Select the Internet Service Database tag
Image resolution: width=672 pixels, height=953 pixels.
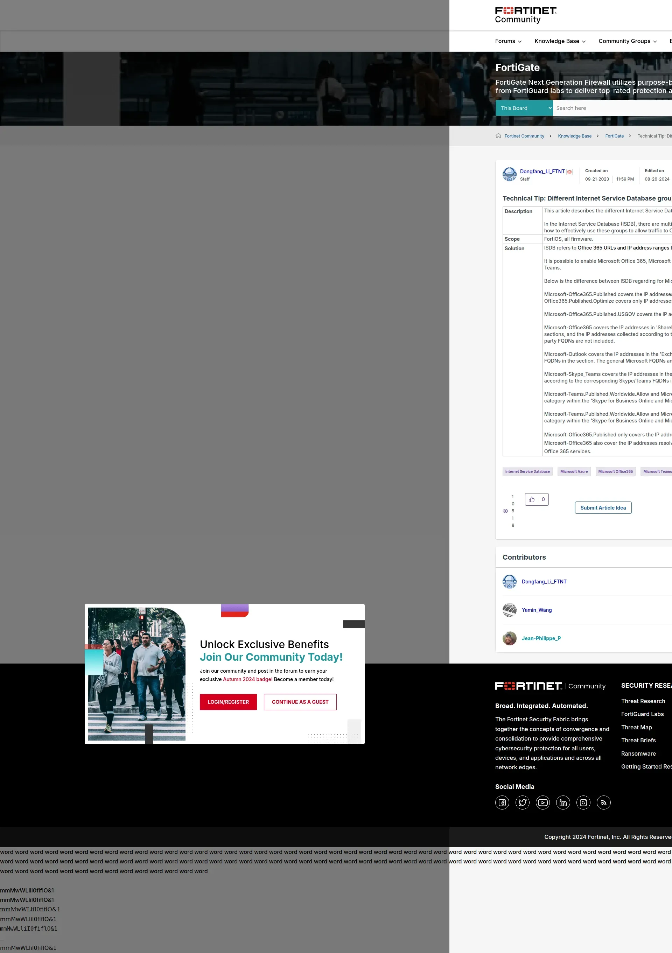[527, 471]
